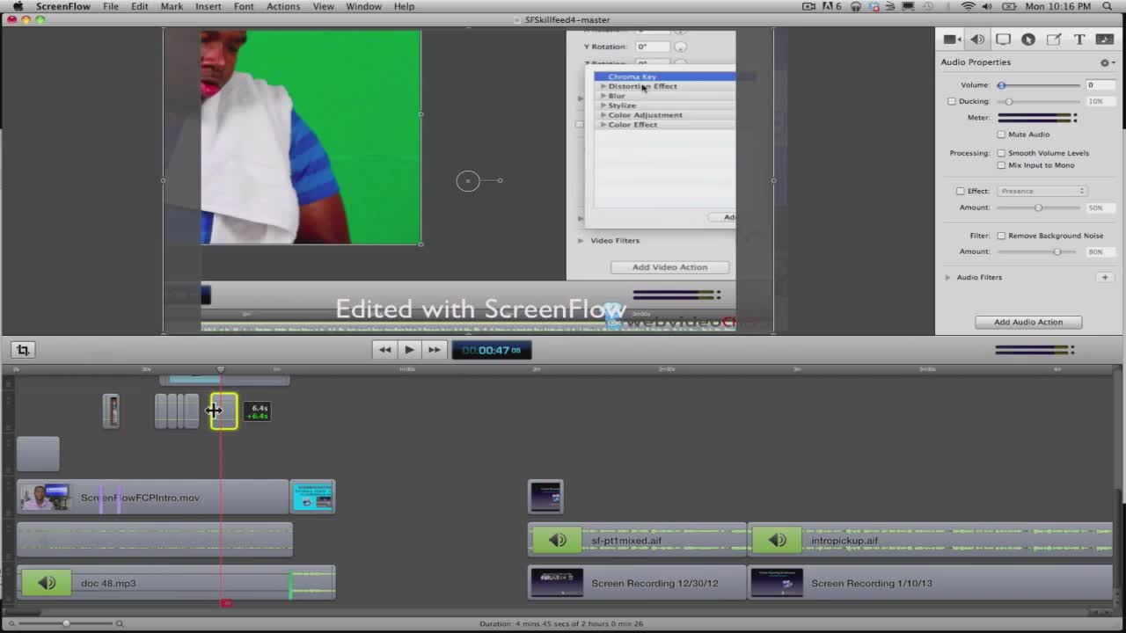Screen dimensions: 1126x633
Task: Open the Media library tab icon
Action: click(x=1105, y=40)
